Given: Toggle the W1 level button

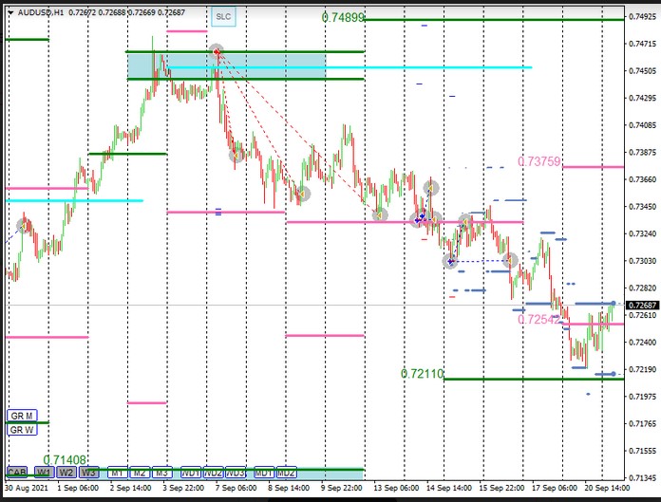Looking at the screenshot, I should (x=43, y=472).
